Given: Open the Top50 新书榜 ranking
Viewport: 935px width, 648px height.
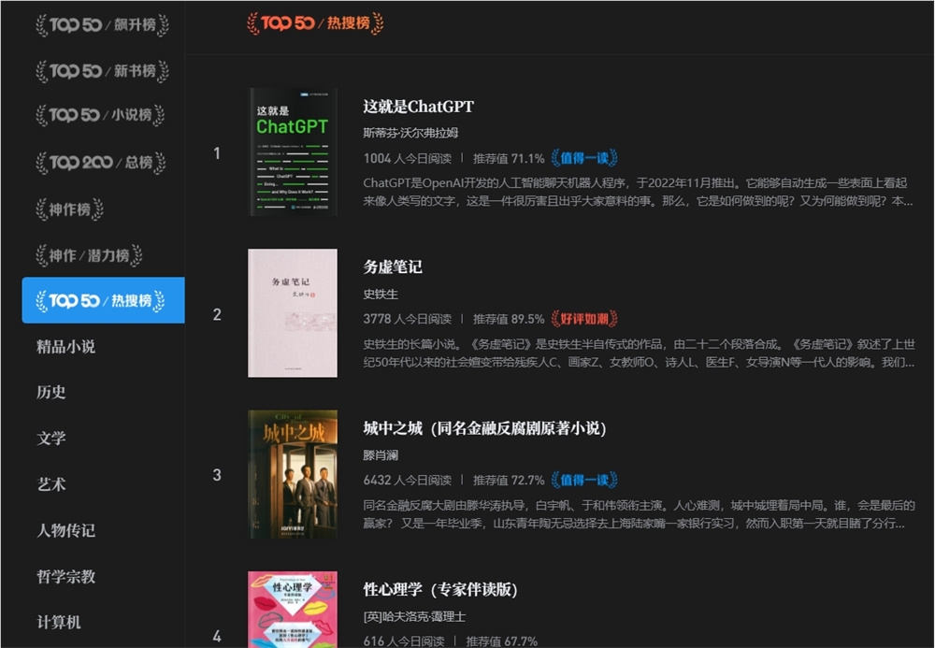Looking at the screenshot, I should [x=103, y=70].
